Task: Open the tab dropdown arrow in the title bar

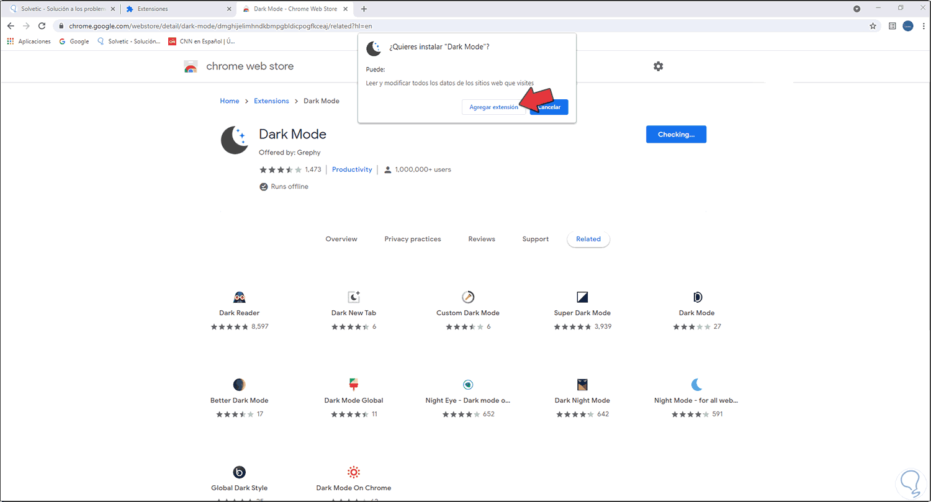Action: [857, 9]
